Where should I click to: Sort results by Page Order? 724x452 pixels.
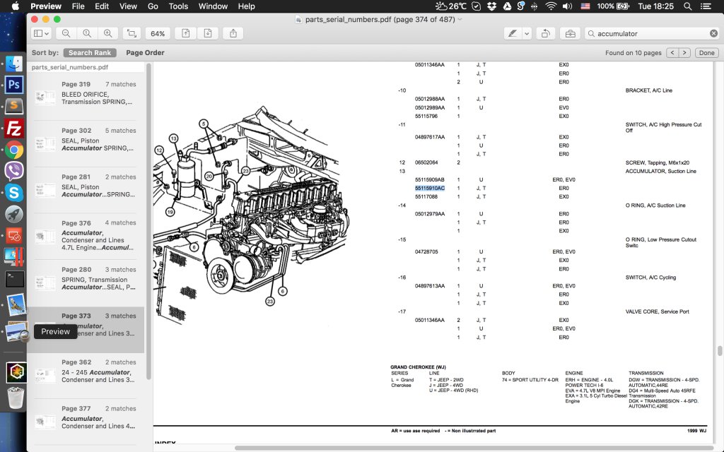[x=145, y=52]
